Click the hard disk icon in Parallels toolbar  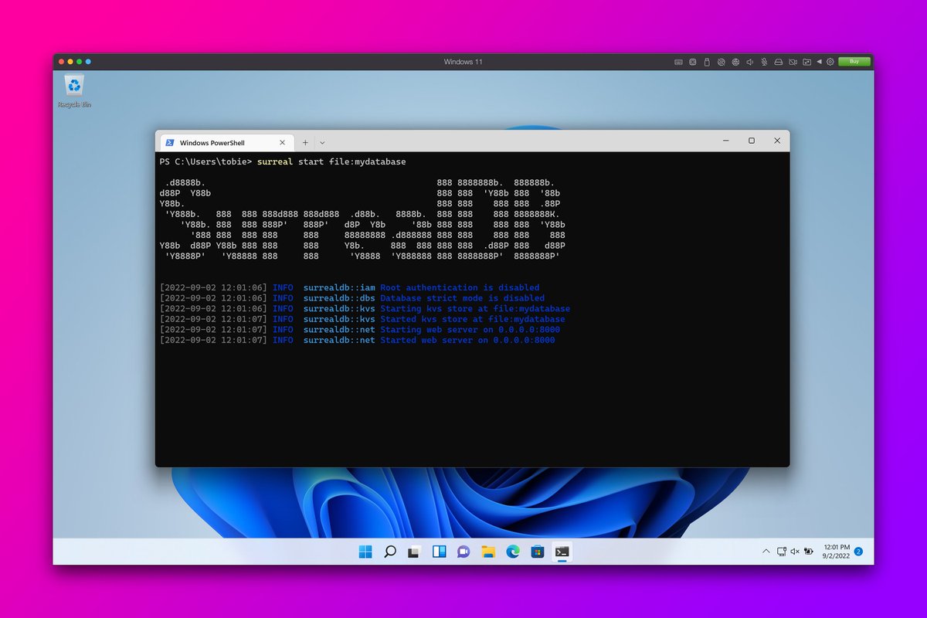(779, 62)
